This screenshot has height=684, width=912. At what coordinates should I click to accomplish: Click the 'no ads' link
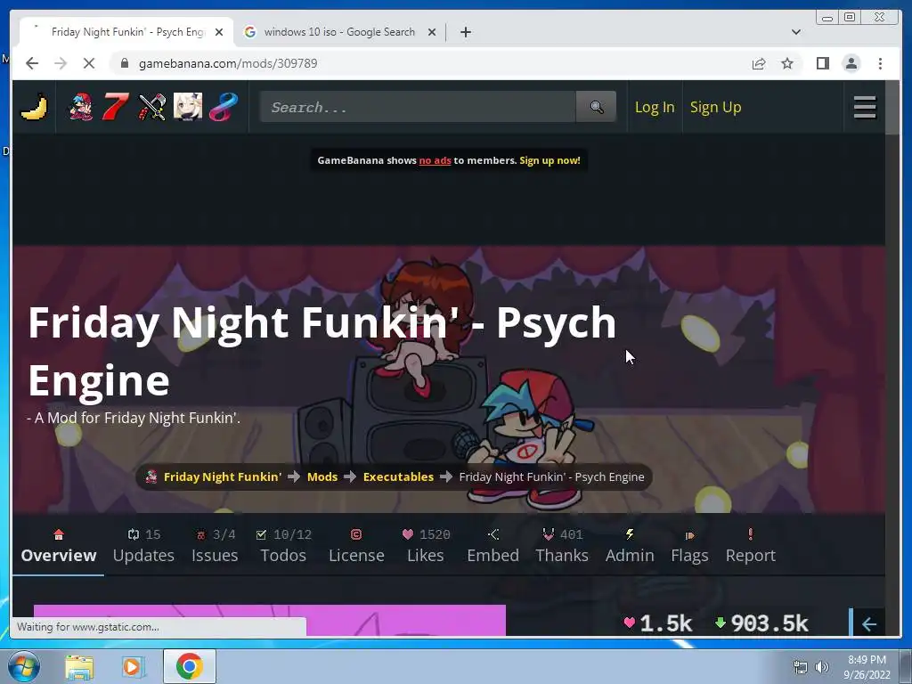[435, 160]
